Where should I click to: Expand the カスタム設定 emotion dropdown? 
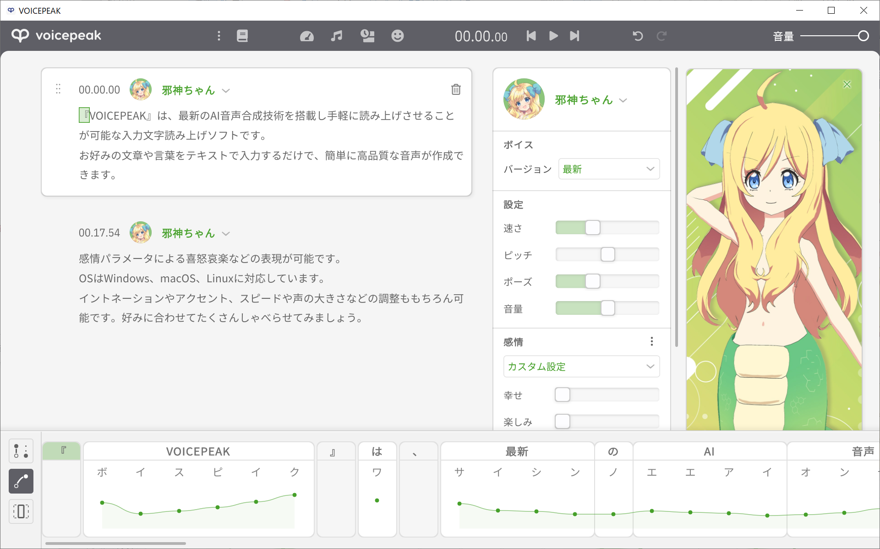[x=581, y=366]
